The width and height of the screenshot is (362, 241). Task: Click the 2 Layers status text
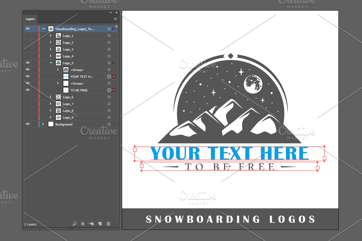[x=30, y=224]
